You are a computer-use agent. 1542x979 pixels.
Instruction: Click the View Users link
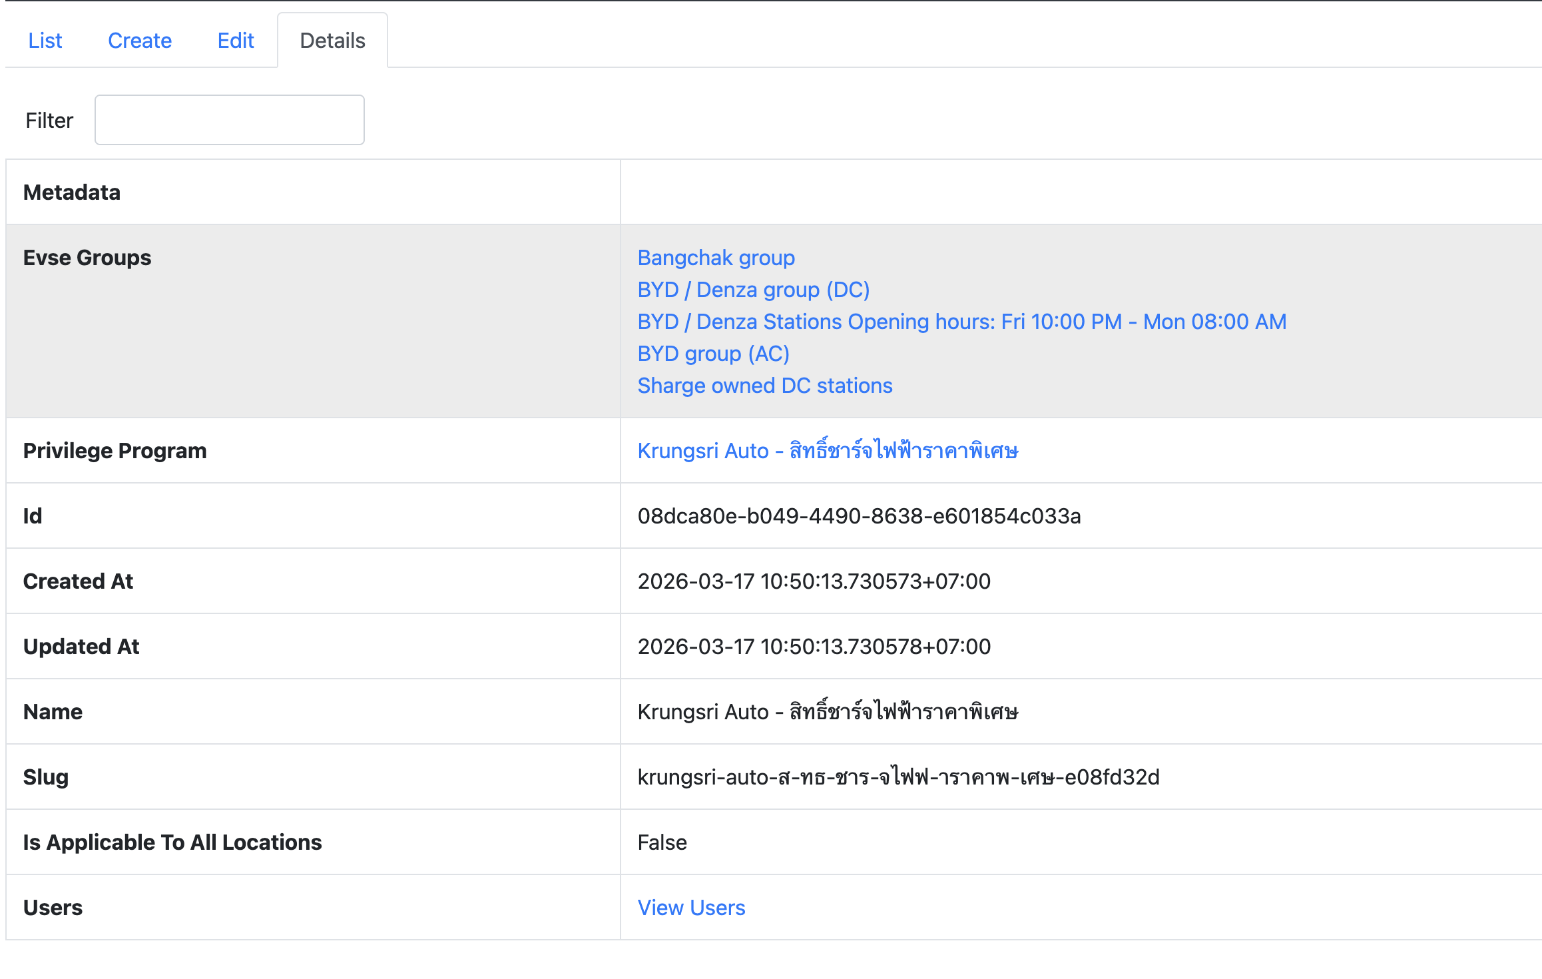click(691, 908)
